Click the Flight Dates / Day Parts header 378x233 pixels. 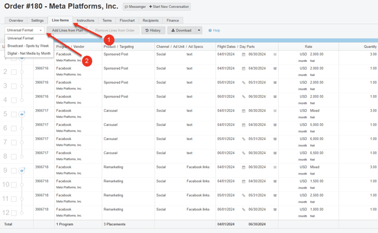(236, 47)
